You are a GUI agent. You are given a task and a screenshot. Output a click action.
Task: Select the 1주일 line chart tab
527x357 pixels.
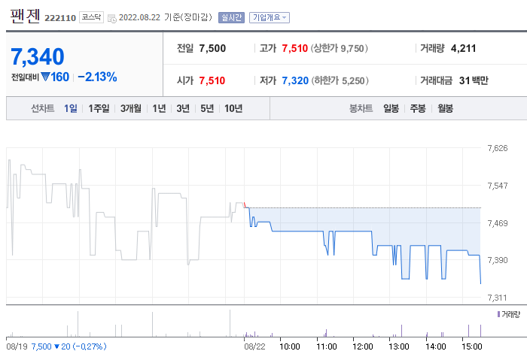pos(99,108)
